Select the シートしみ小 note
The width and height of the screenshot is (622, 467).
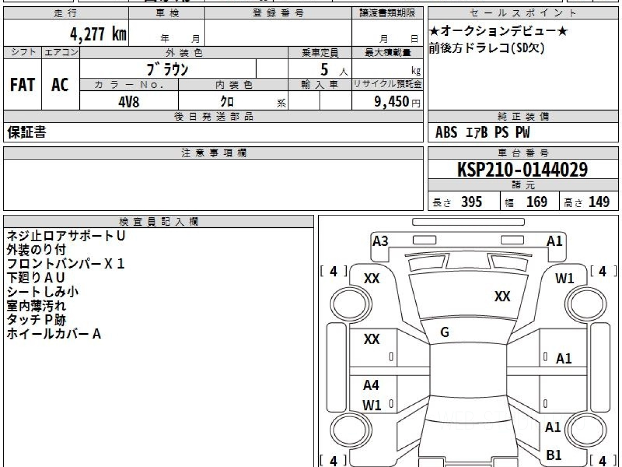coord(43,292)
